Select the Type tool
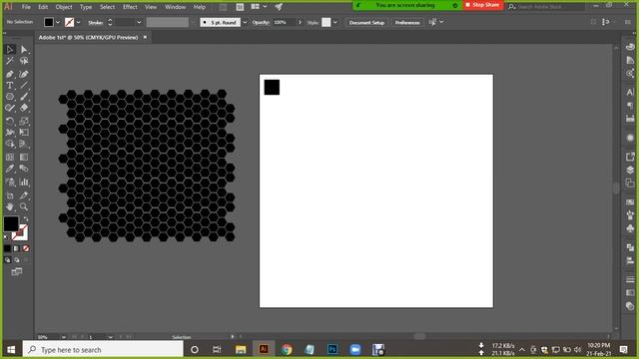The image size is (639, 359). tap(10, 86)
